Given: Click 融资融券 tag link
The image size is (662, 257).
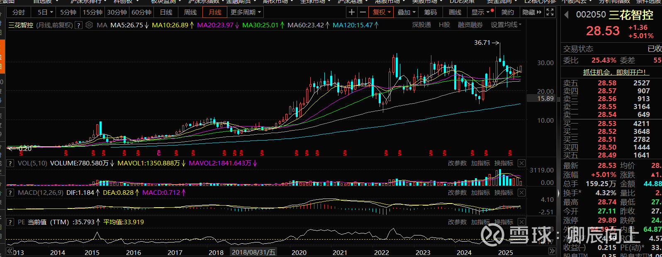Looking at the screenshot, I should click(x=470, y=25).
